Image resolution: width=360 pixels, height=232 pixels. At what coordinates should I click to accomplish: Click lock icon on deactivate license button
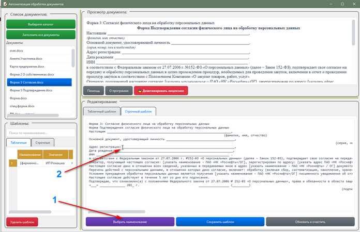point(140,91)
